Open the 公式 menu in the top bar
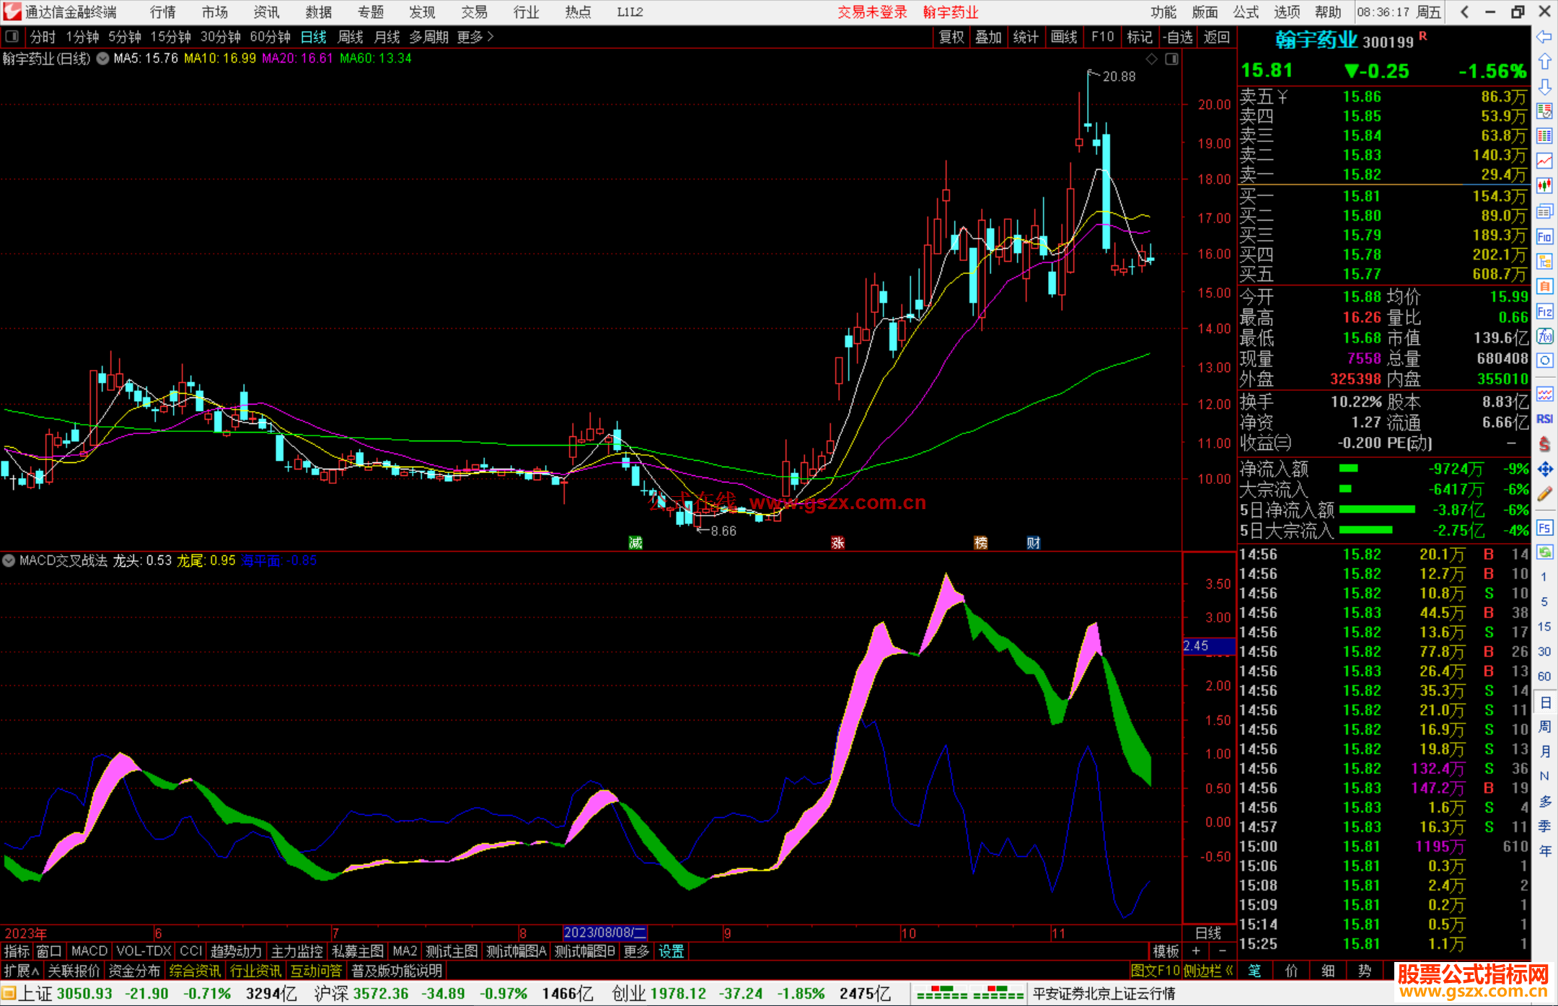This screenshot has height=1006, width=1558. tap(1245, 12)
